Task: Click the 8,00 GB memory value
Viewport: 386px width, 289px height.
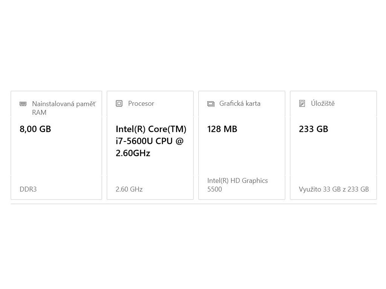Action: [x=35, y=129]
